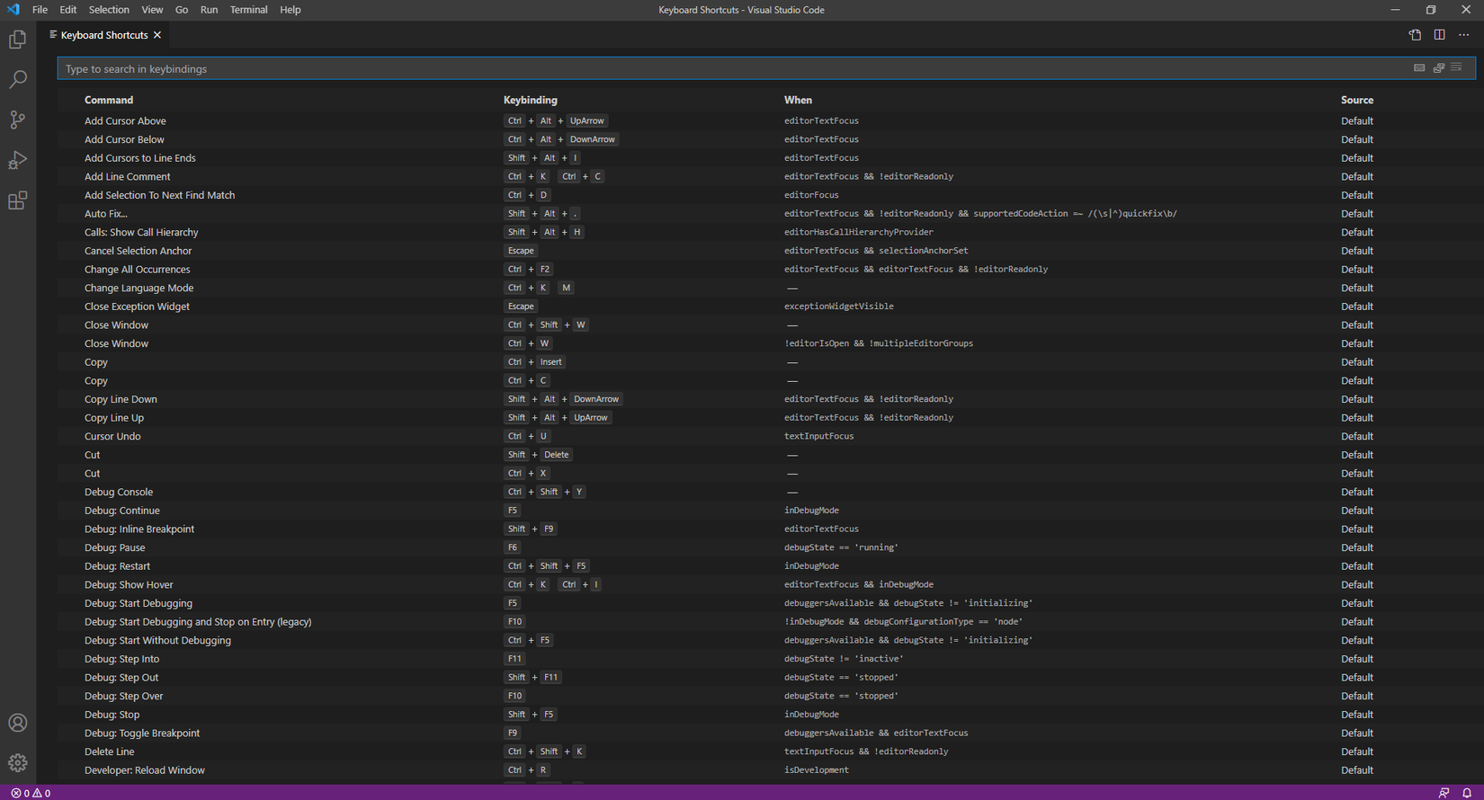Screen dimensions: 1484x800
Task: Open the Explorer view in the activity bar
Action: (x=18, y=40)
